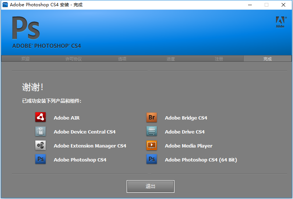Click the Adobe Drive CS4 icon

[152, 131]
